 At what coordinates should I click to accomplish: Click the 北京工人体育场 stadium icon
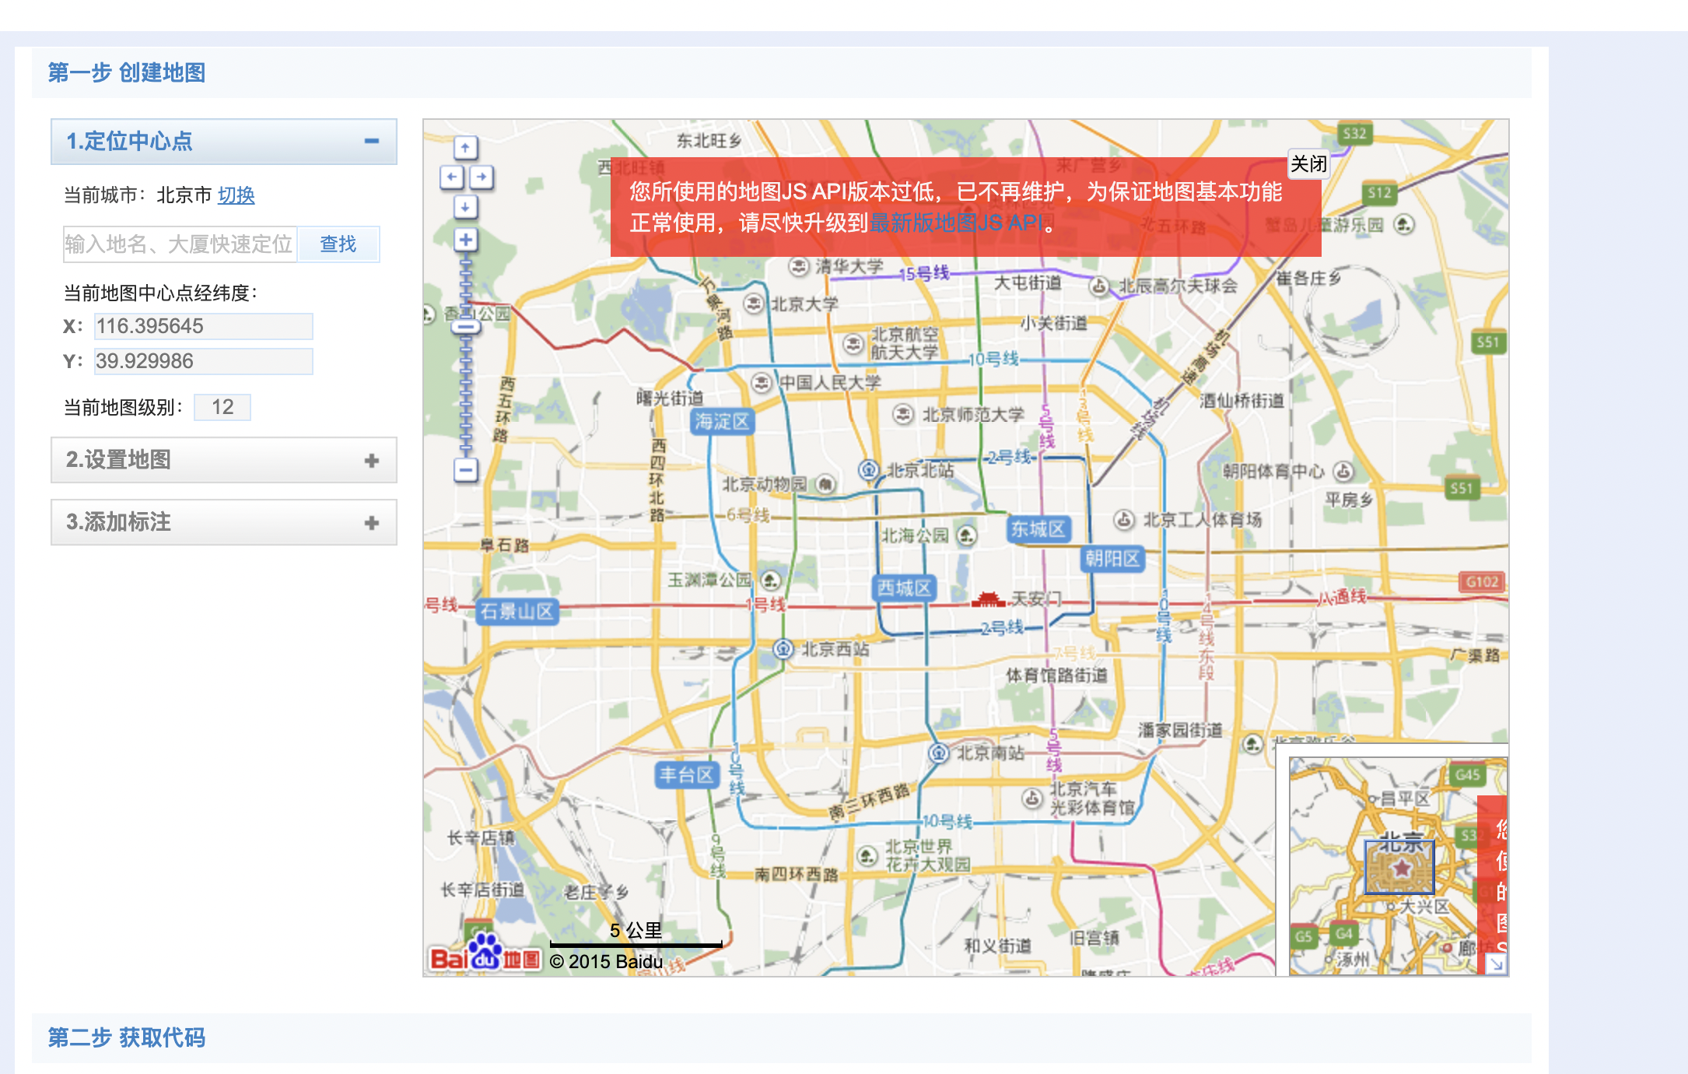[x=1123, y=520]
